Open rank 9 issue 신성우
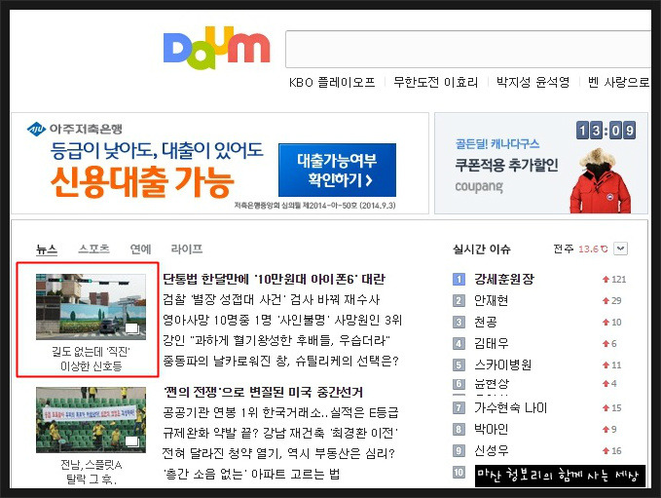Viewport: 661px width, 498px height. pos(491,450)
